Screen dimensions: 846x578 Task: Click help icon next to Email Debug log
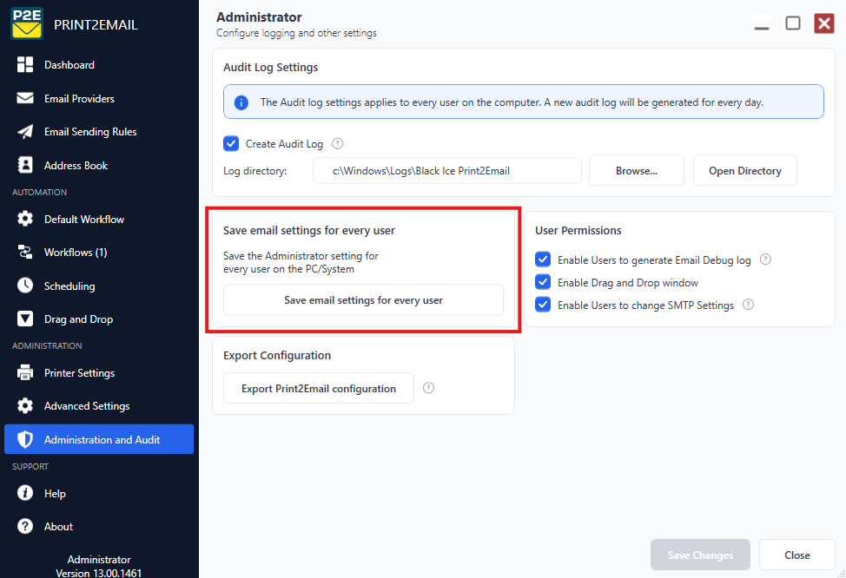click(x=765, y=259)
